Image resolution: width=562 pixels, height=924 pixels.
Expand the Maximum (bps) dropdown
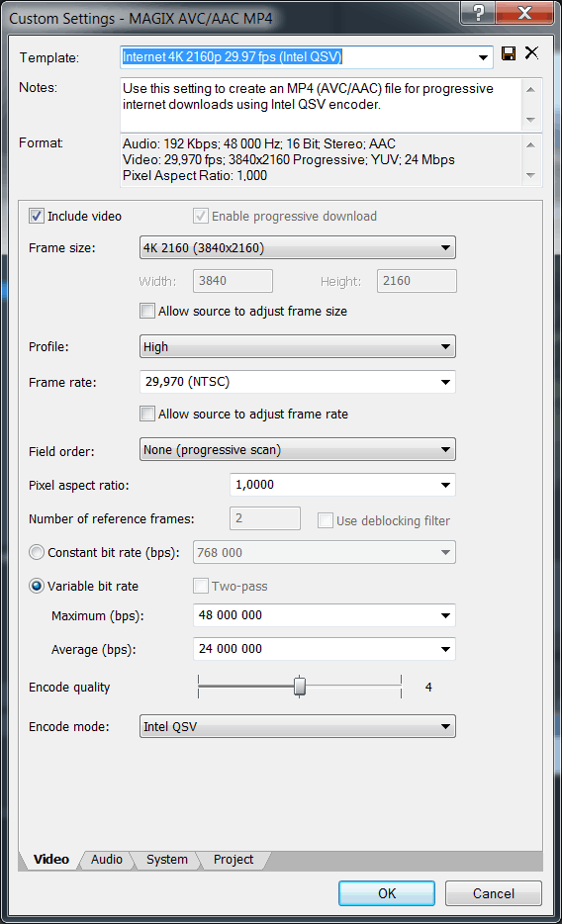tap(445, 615)
